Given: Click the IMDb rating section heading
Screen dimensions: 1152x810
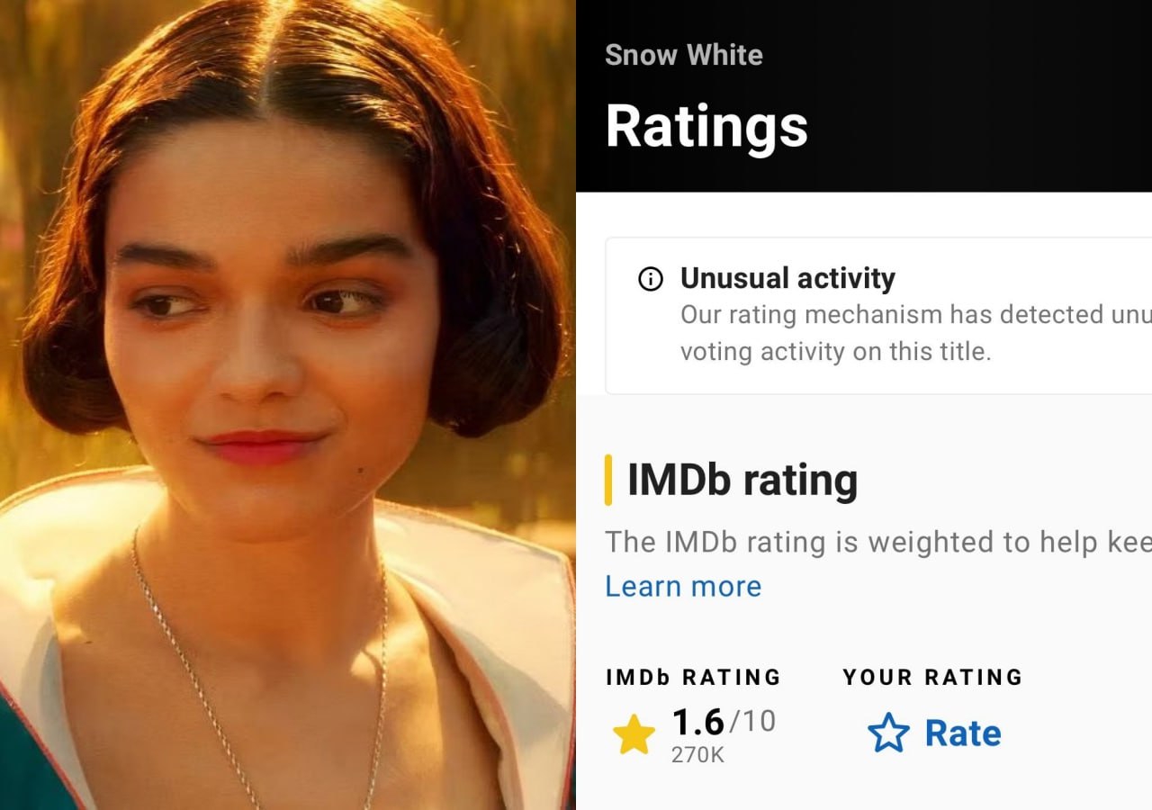Looking at the screenshot, I should pos(742,480).
